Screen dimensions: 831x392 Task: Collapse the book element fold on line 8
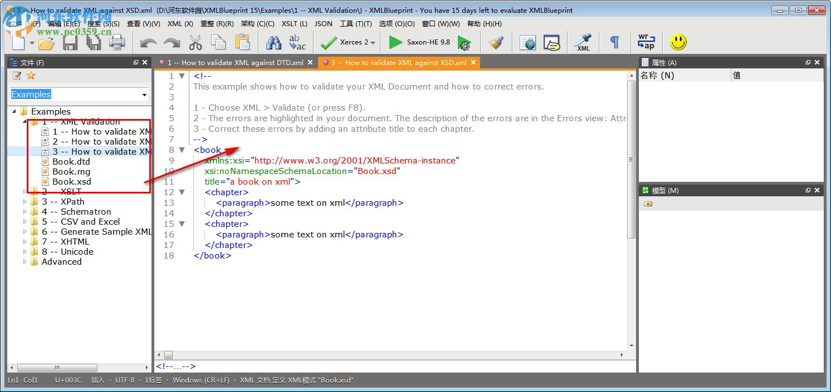(x=182, y=150)
